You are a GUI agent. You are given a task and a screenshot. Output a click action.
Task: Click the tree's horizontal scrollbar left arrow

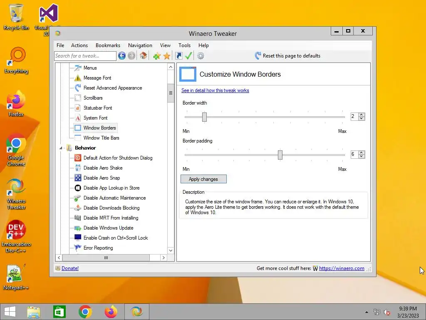coord(59,257)
